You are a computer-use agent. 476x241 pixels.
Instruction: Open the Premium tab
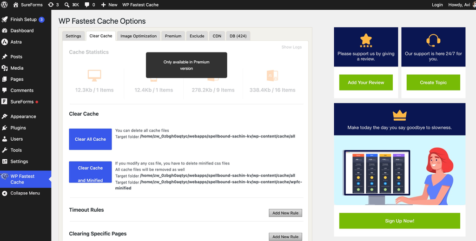[173, 36]
